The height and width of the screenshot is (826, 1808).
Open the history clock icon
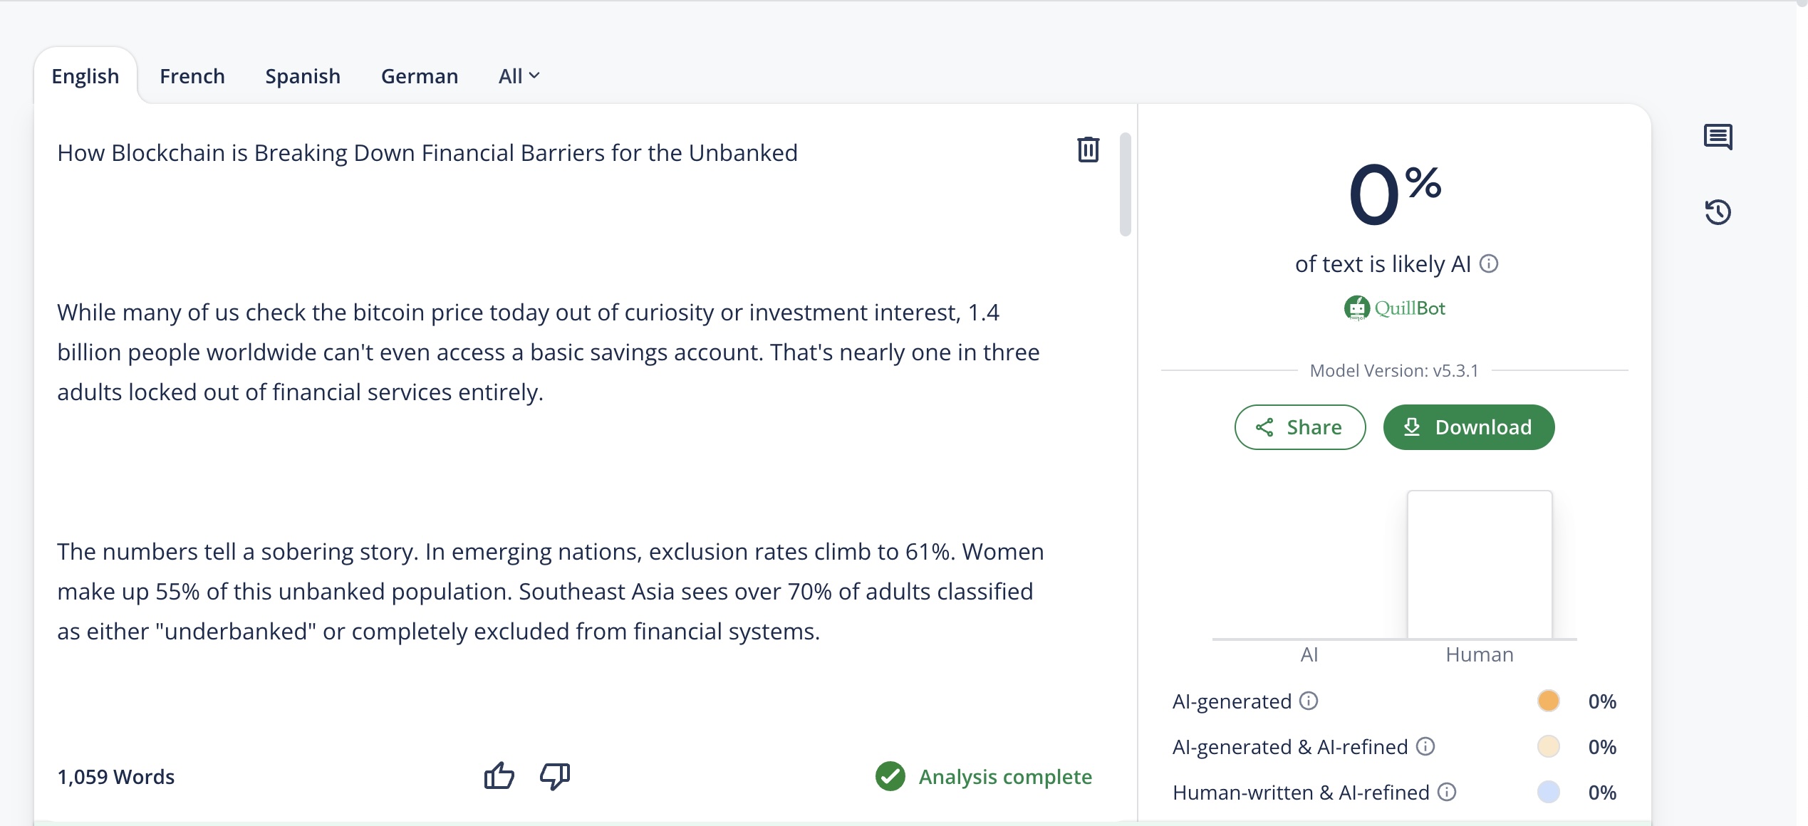(1718, 211)
